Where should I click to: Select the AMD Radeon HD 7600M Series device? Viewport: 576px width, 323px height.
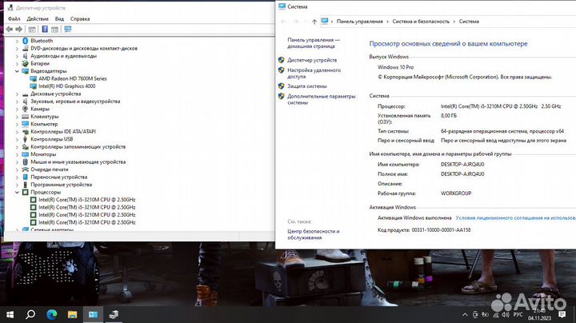[72, 78]
